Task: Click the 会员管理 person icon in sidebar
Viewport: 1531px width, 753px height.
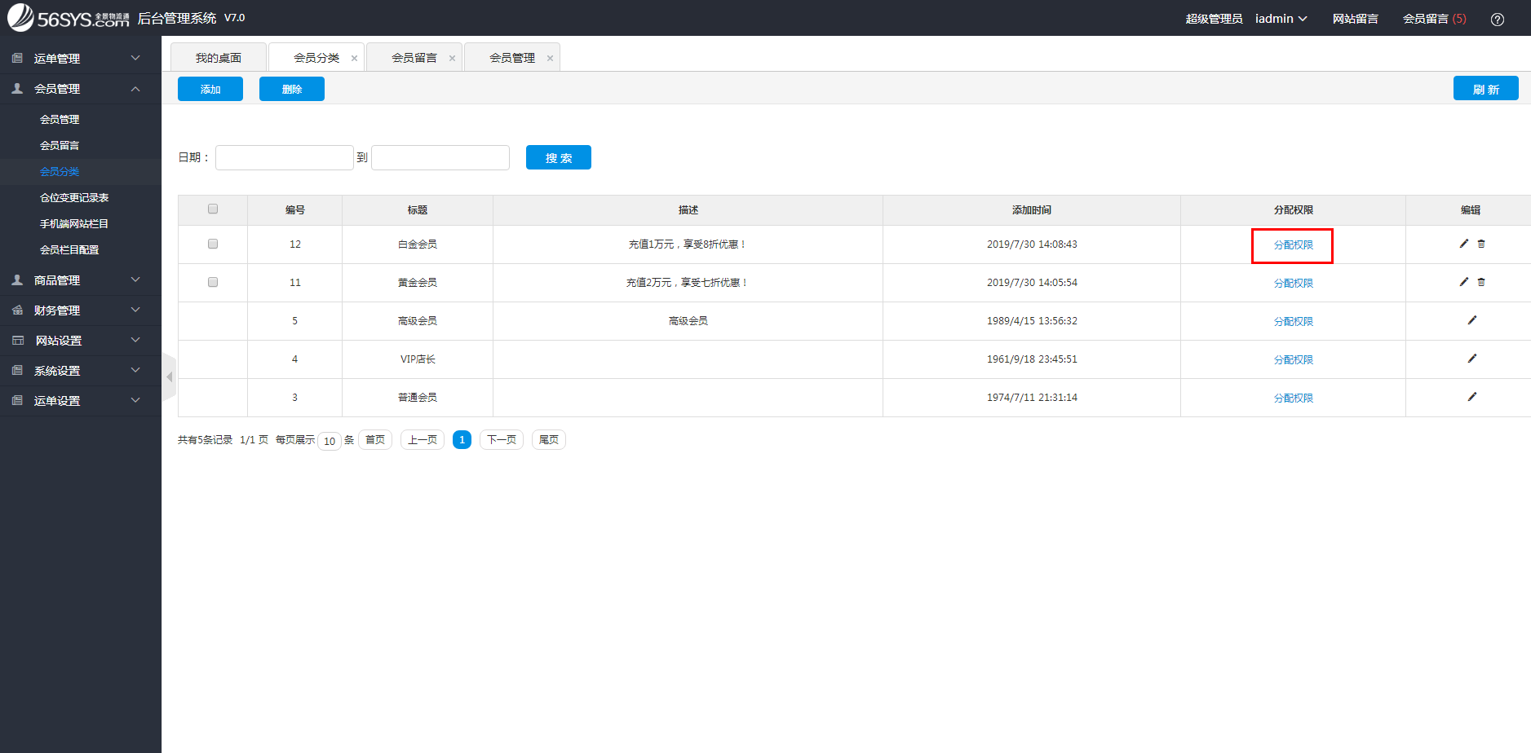Action: 15,88
